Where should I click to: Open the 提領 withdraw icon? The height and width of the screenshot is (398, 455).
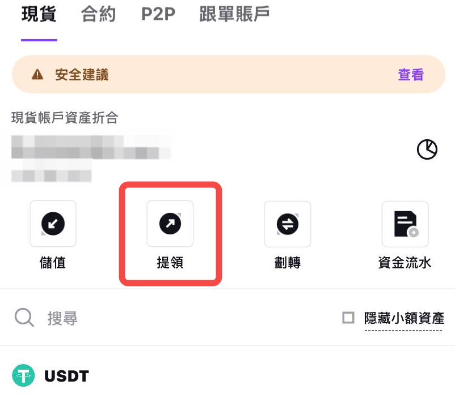pos(170,223)
